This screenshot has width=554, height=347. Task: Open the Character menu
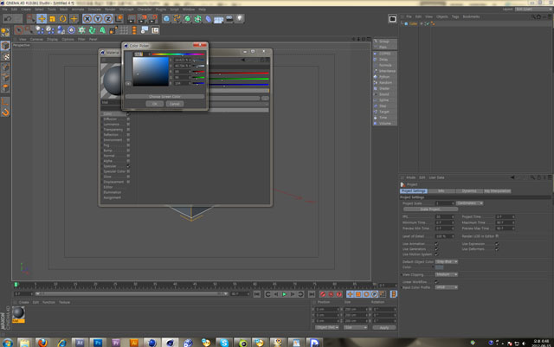pyautogui.click(x=145, y=10)
